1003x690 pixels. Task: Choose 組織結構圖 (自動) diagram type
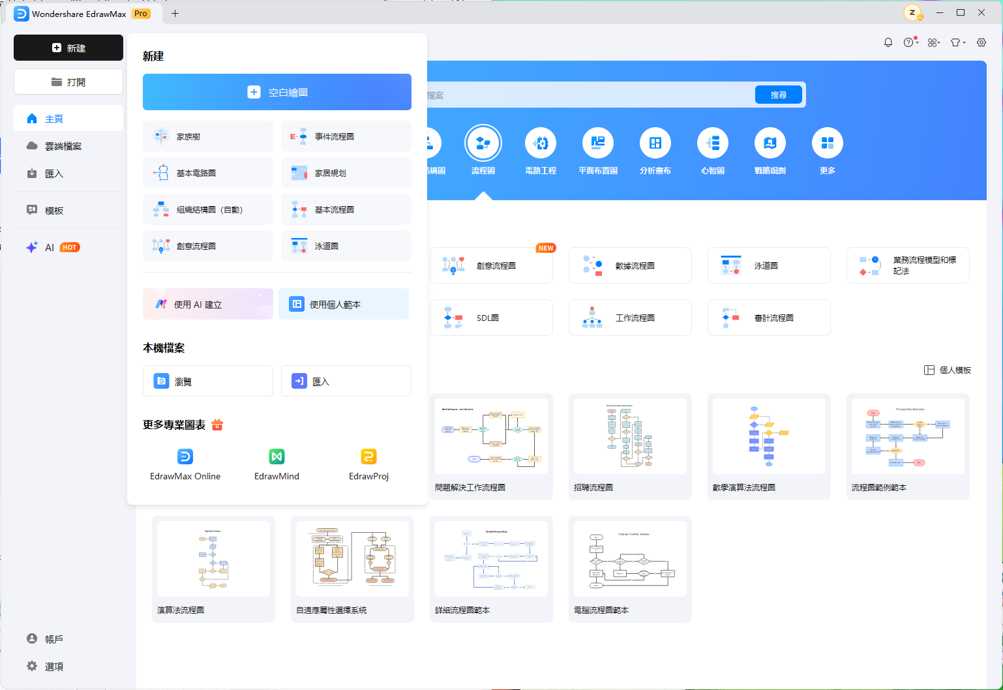[208, 209]
